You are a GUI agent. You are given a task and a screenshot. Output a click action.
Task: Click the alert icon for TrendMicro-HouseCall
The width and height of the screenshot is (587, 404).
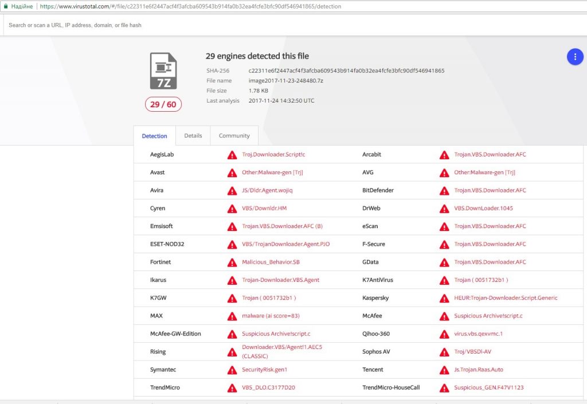pyautogui.click(x=444, y=388)
